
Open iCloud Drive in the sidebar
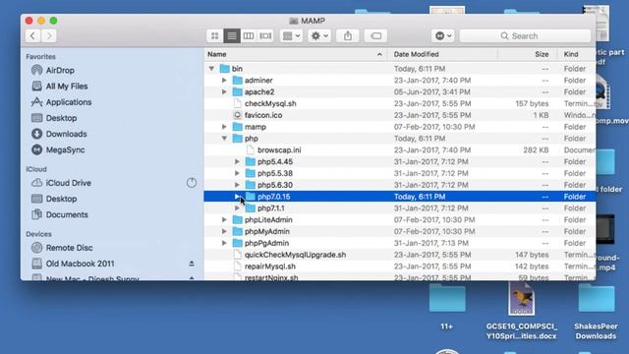pyautogui.click(x=68, y=183)
